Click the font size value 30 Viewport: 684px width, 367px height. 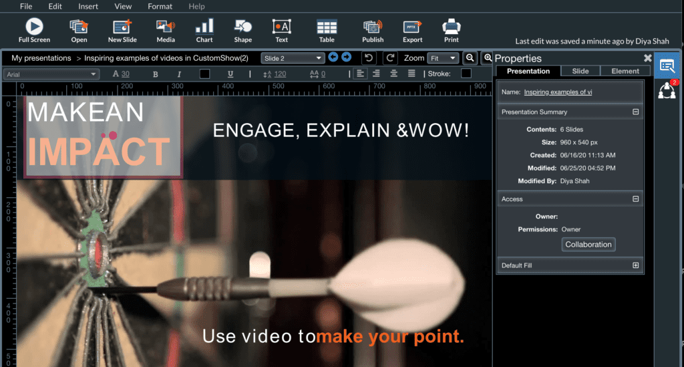[x=125, y=74]
